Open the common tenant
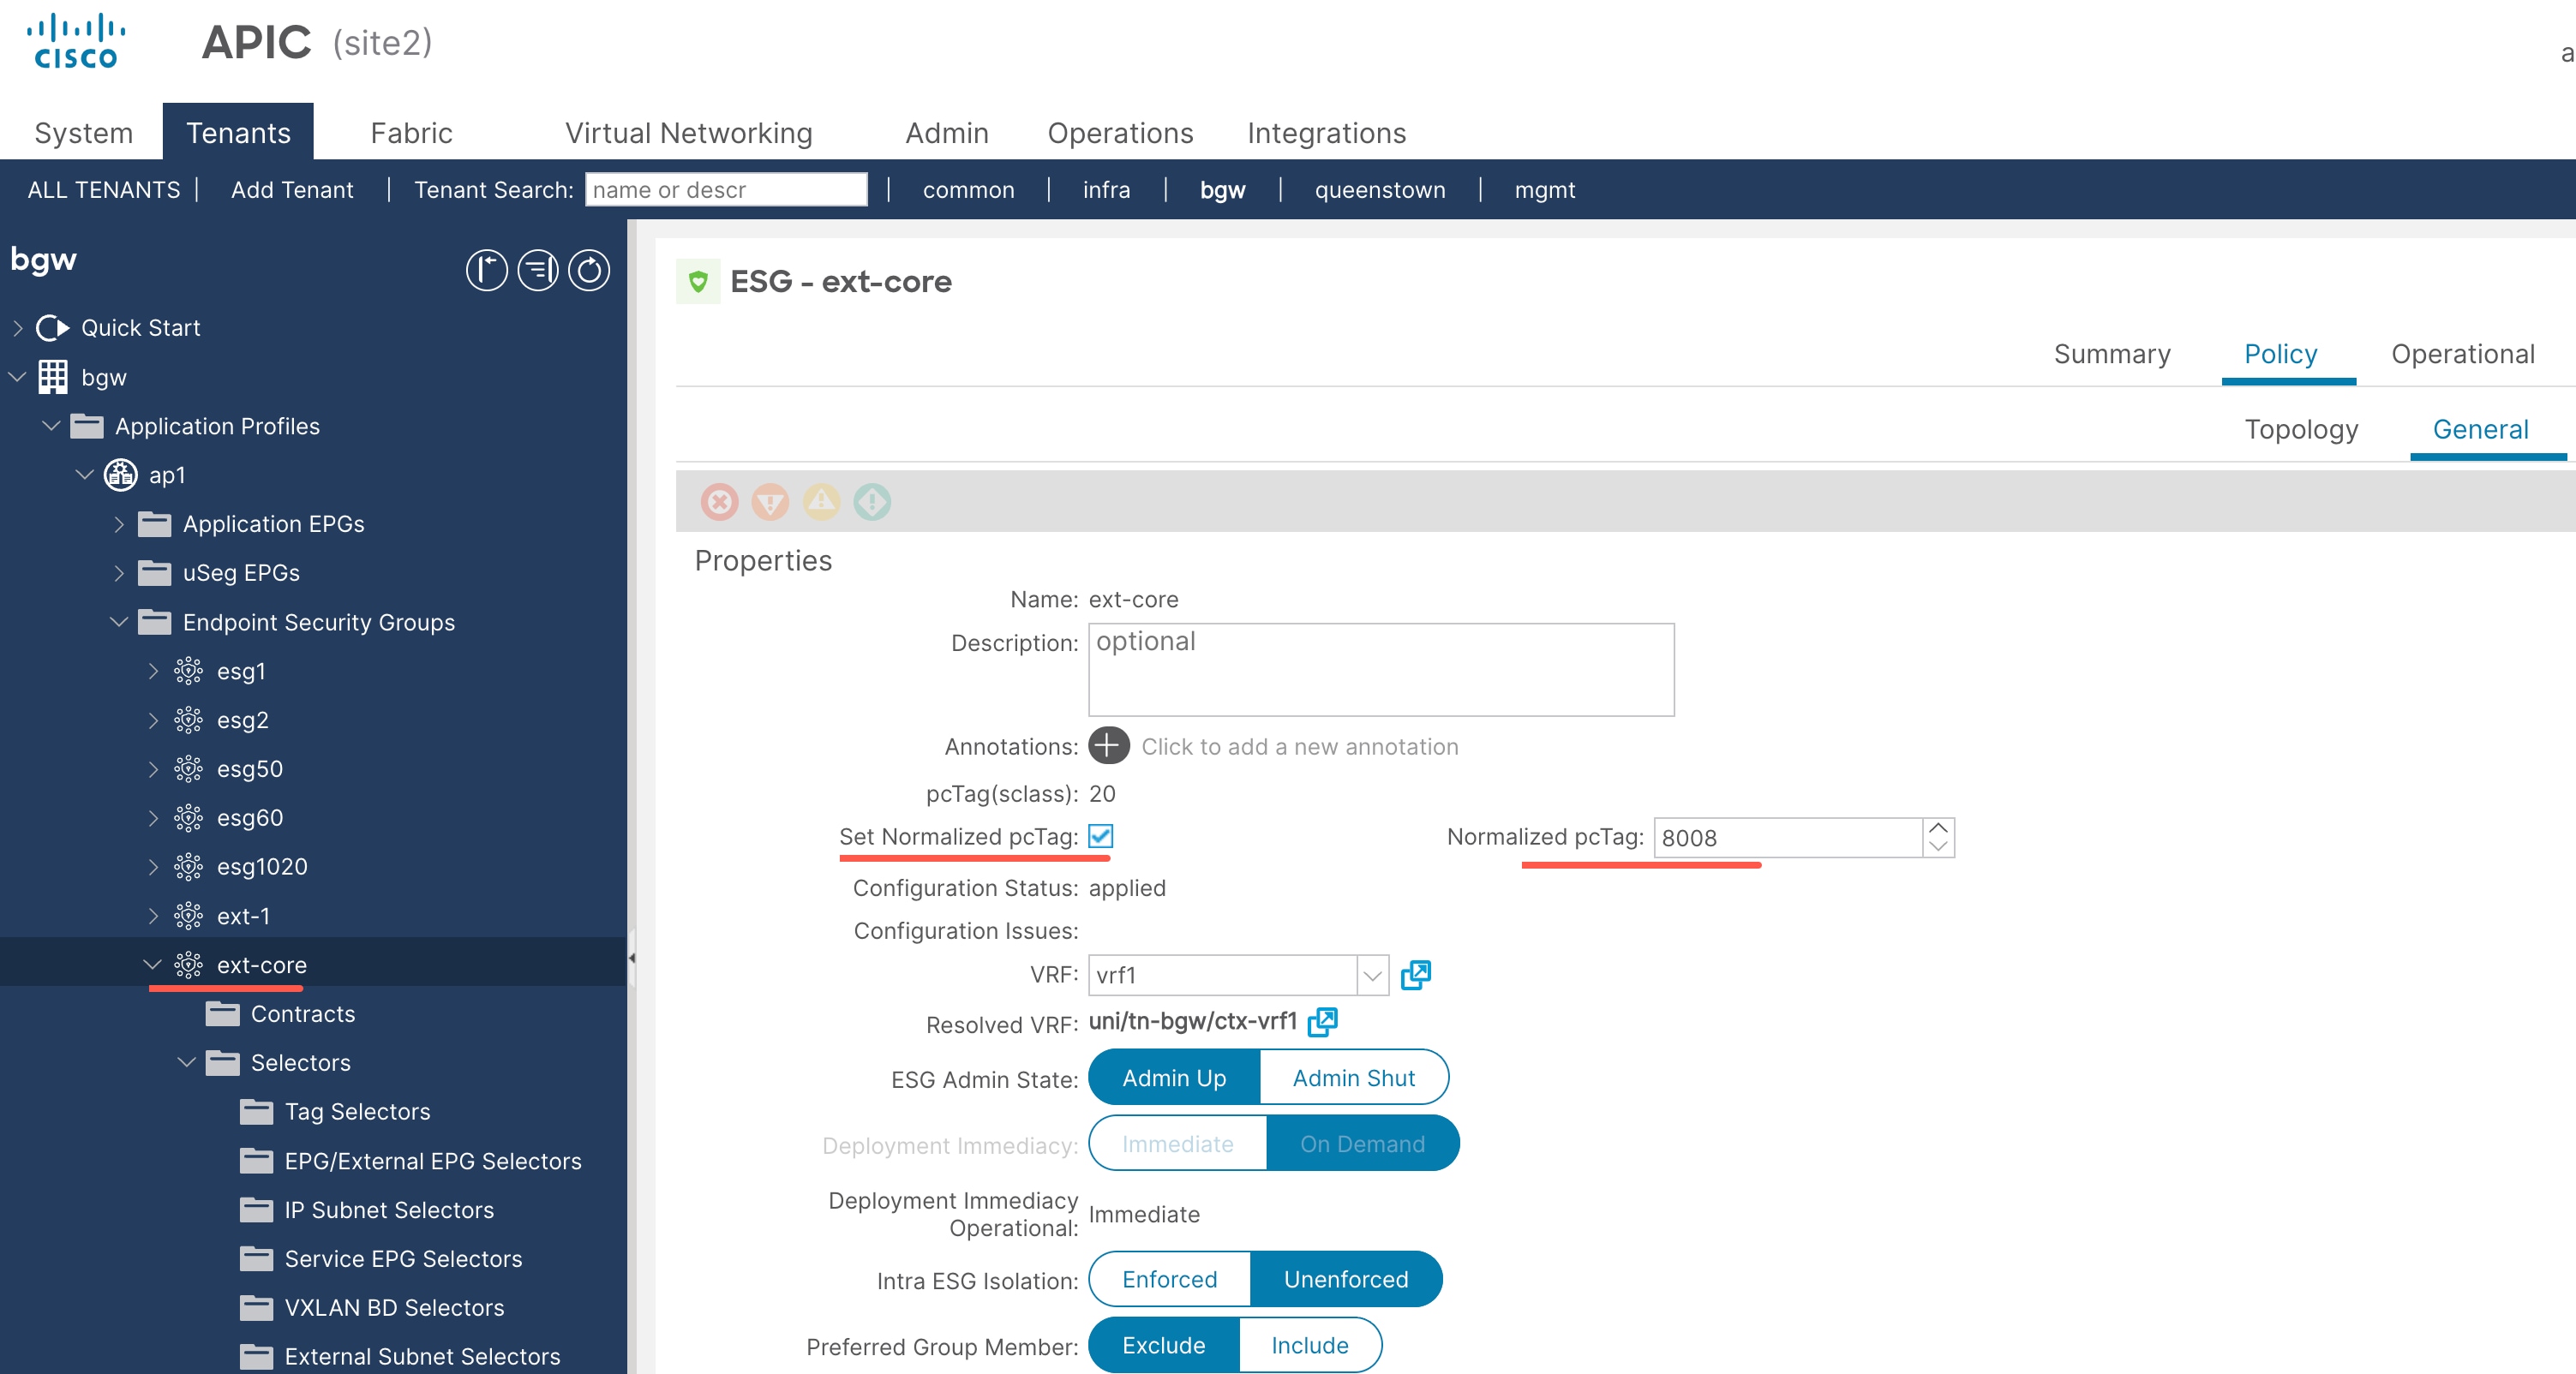Viewport: 2576px width, 1374px height. coord(968,190)
